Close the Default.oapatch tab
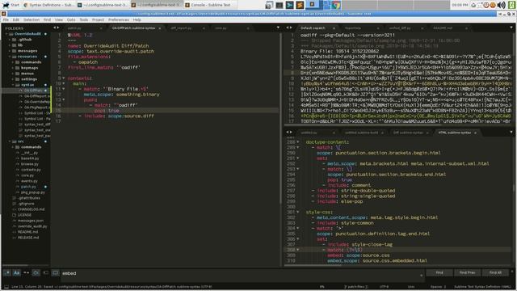 [x=334, y=29]
